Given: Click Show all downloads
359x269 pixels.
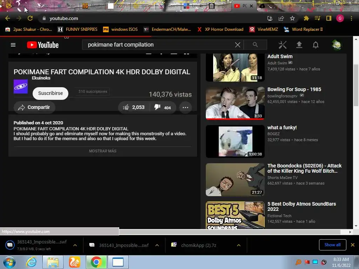Looking at the screenshot, I should [332, 245].
